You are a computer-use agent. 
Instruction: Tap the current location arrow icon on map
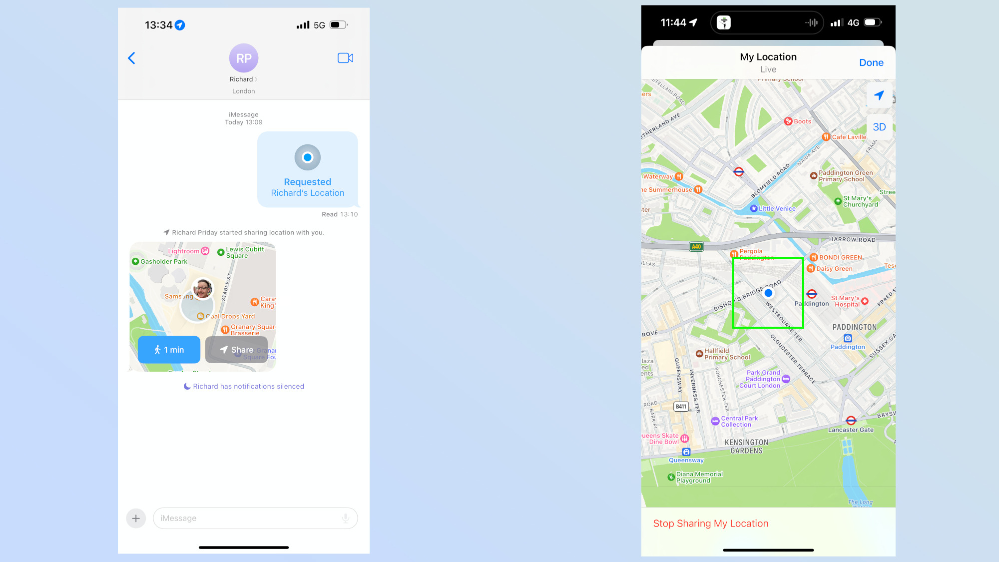pos(878,95)
